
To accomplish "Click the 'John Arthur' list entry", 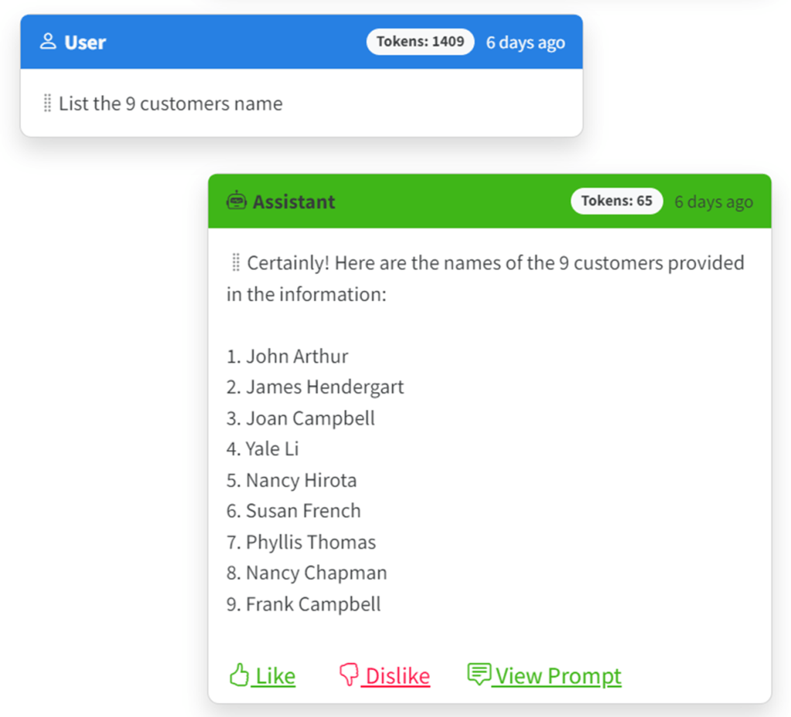I will 297,357.
